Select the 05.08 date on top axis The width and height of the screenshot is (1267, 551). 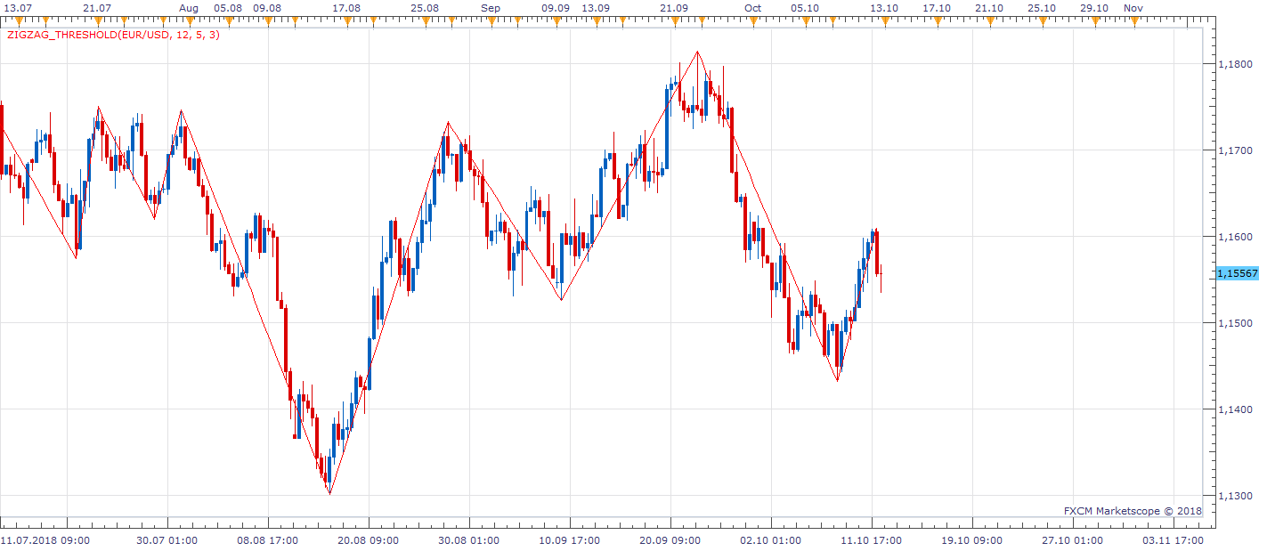pyautogui.click(x=228, y=8)
